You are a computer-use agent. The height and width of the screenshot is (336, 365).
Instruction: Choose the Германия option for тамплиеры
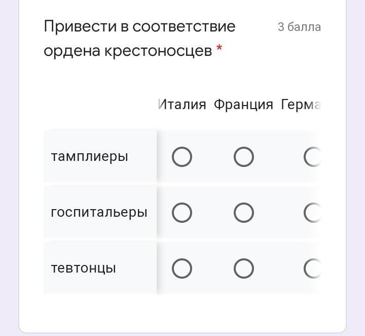click(x=313, y=157)
